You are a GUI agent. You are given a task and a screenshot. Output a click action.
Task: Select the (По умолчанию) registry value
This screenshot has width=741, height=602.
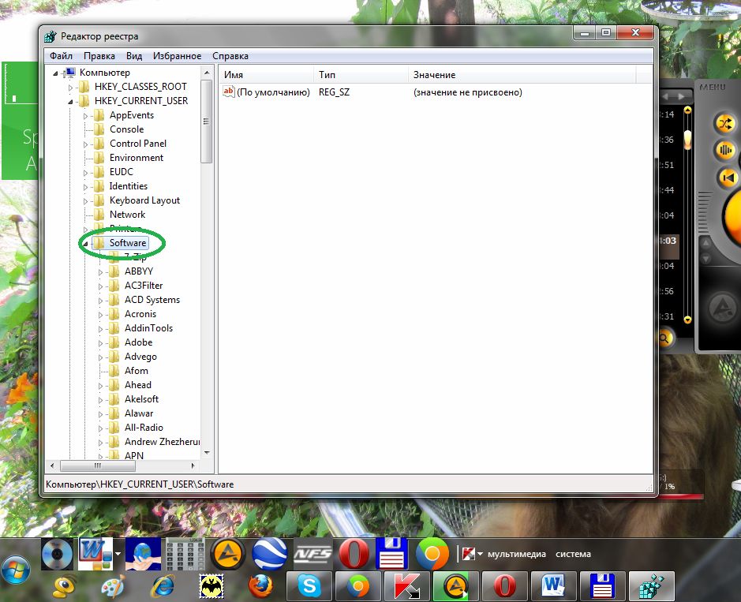point(273,92)
